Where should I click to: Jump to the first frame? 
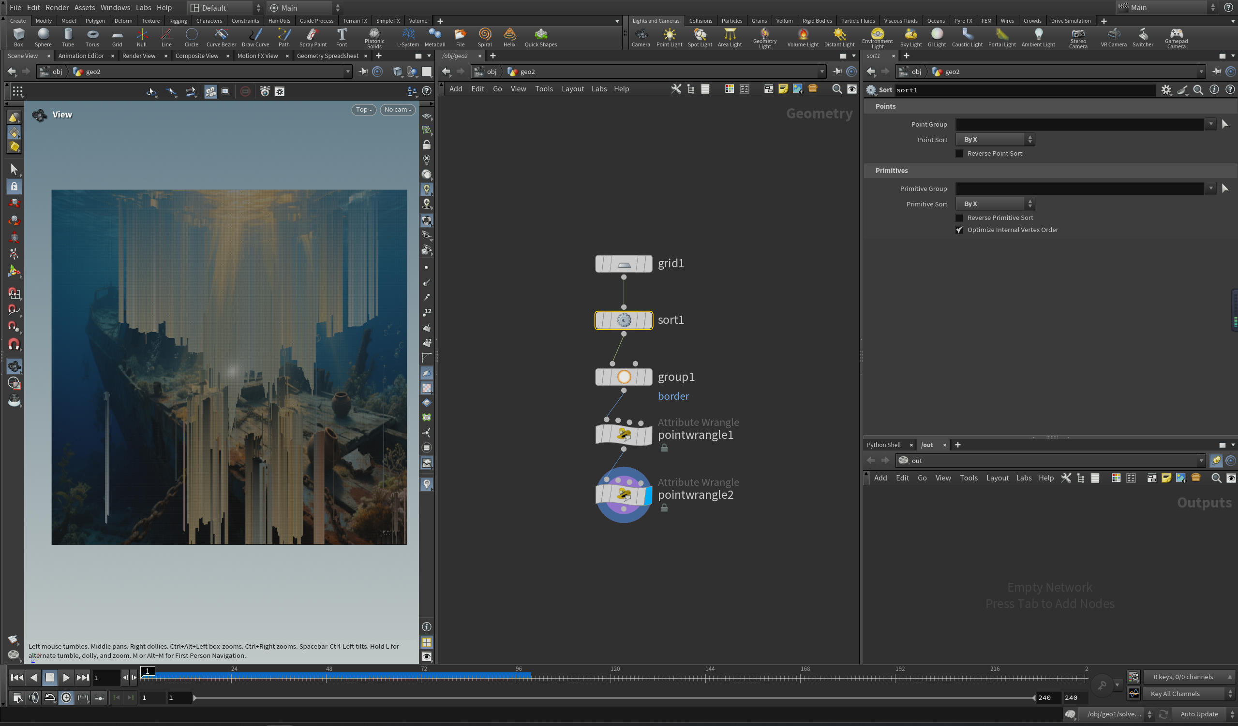click(17, 678)
